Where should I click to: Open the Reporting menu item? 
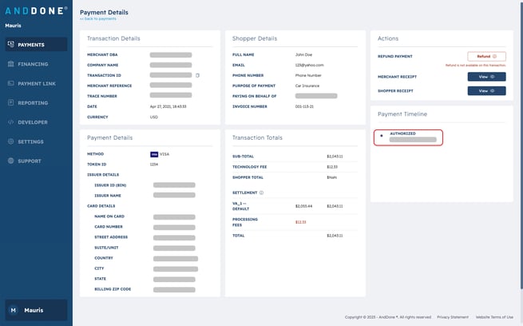click(x=33, y=103)
